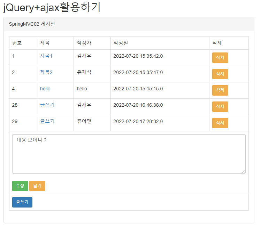Click date 2022-07-20 16:46:38.0
The height and width of the screenshot is (228, 261).
138,105
